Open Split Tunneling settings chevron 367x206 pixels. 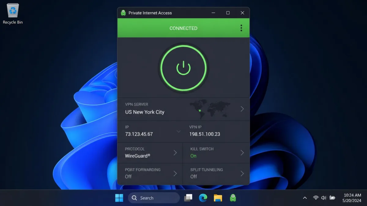coord(242,173)
